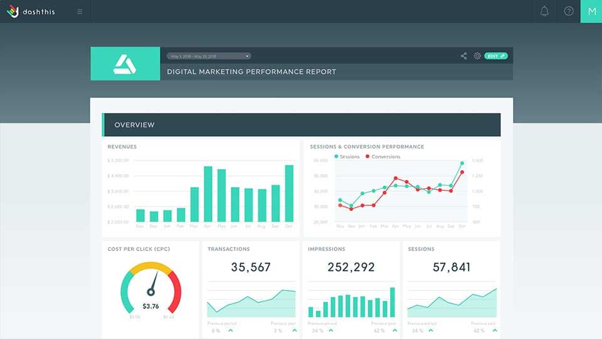Click the OVERVIEW section header
This screenshot has width=602, height=339.
coord(302,124)
